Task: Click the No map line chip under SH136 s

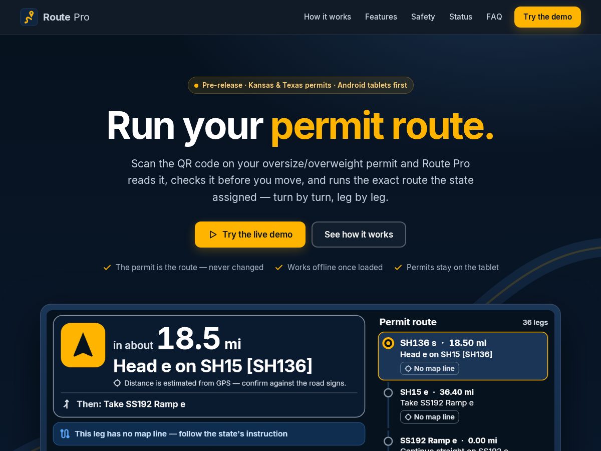Action: pyautogui.click(x=430, y=368)
